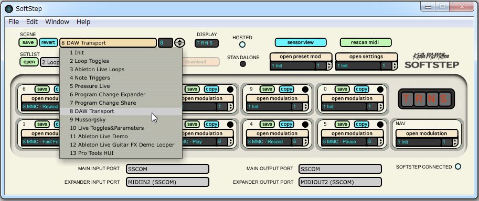Click the SoftStep Connected indicator light

point(458,166)
